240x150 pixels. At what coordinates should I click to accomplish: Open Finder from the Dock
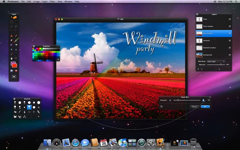[47, 143]
